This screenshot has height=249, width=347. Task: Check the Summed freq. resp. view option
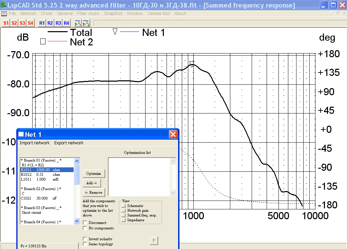click(x=123, y=215)
